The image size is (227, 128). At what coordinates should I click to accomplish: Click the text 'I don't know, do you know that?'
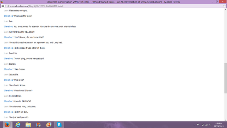pos(29,37)
